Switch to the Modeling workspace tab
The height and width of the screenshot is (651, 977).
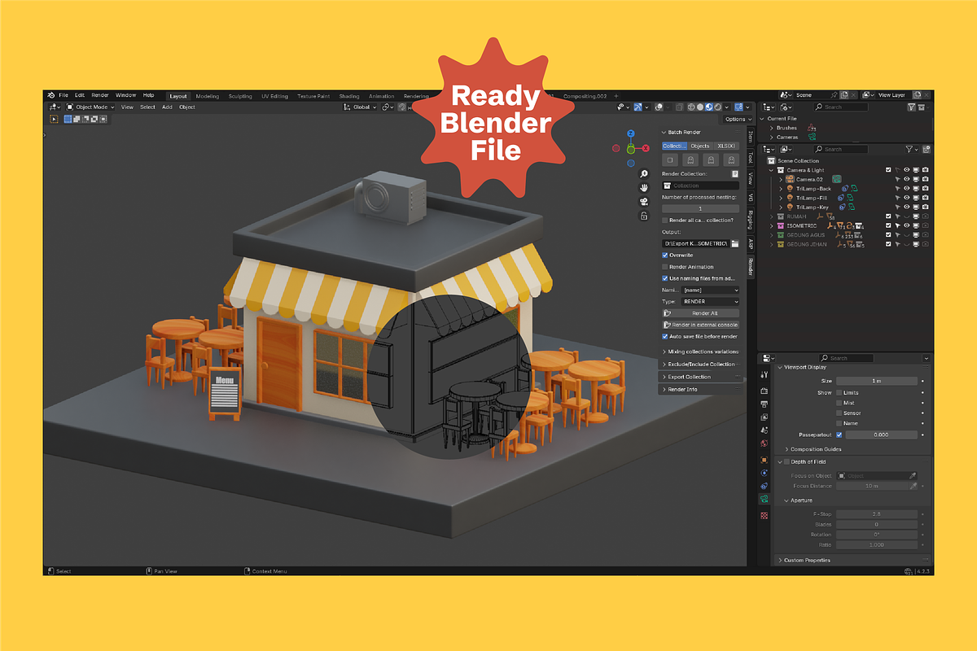(x=208, y=96)
